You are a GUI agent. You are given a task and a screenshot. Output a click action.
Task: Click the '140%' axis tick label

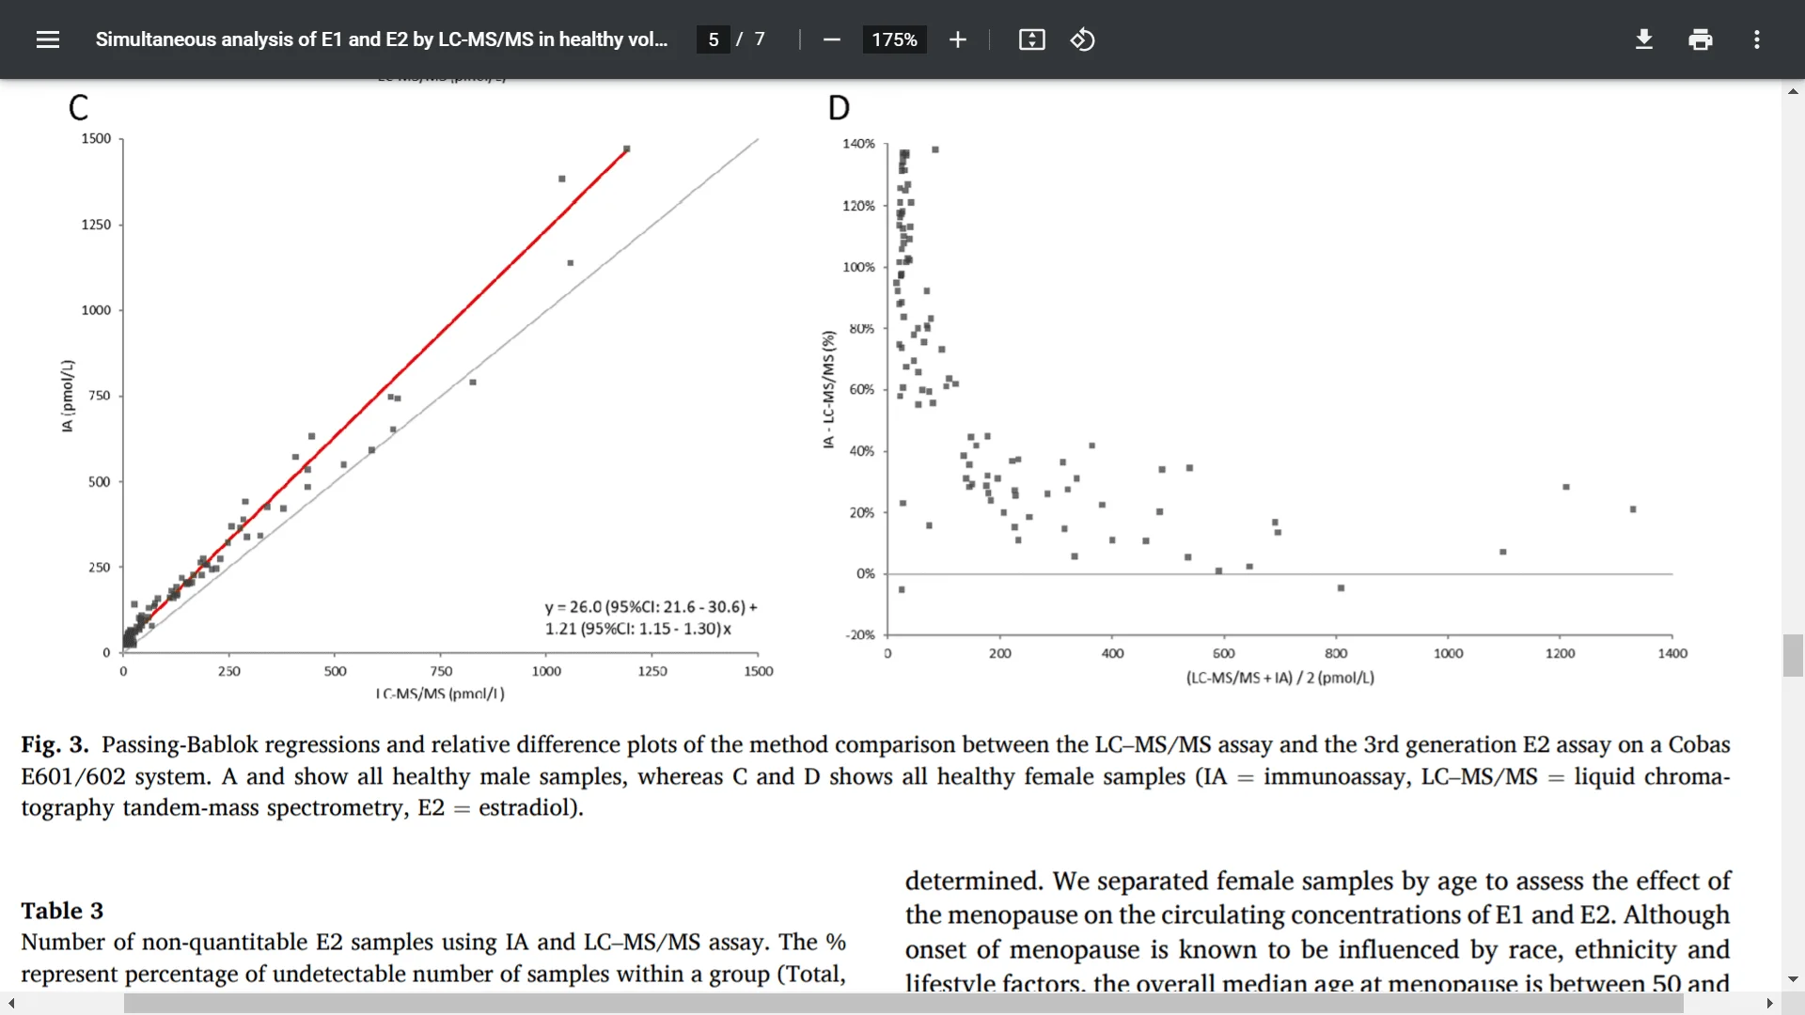pos(858,144)
